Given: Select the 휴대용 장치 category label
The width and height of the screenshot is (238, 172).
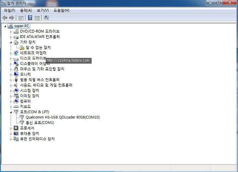Looking at the screenshot, I should click(30, 133).
